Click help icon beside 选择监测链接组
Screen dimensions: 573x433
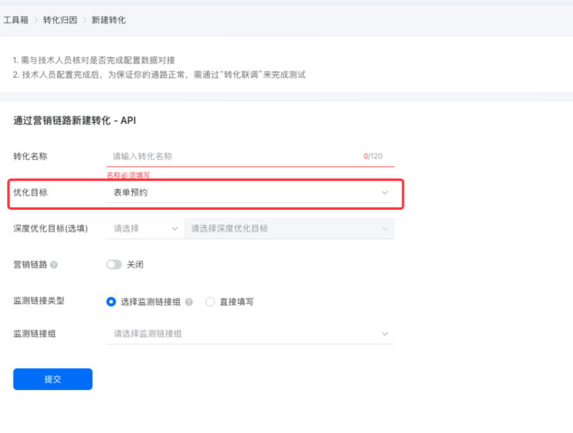pyautogui.click(x=189, y=302)
